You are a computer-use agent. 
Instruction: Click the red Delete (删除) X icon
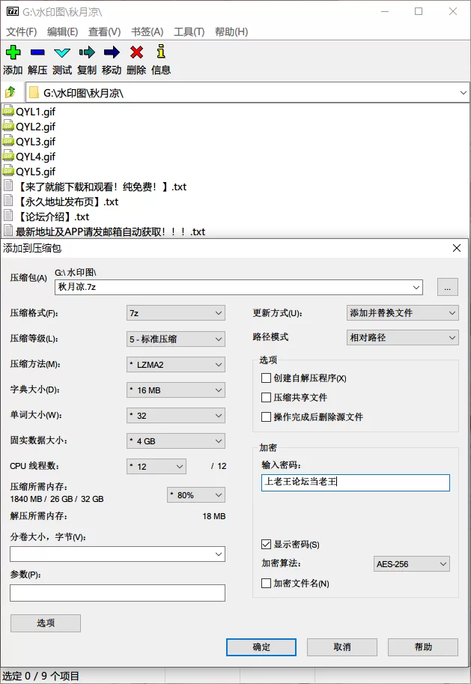pyautogui.click(x=136, y=52)
